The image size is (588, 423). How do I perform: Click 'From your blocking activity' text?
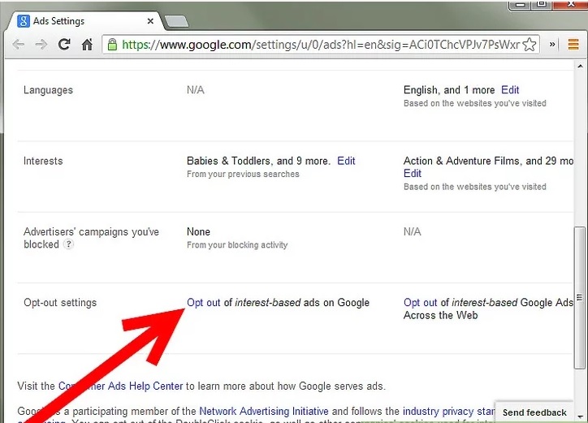[x=237, y=245]
